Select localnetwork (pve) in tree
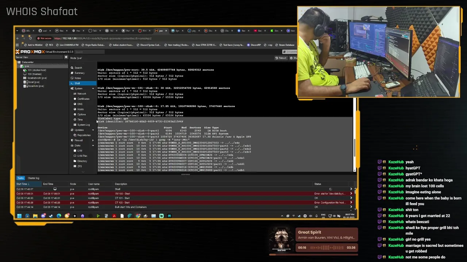The image size is (467, 262). pyautogui.click(x=37, y=78)
